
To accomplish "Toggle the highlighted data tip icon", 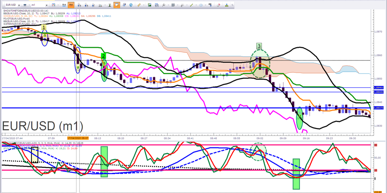I will pyautogui.click(x=117, y=5).
